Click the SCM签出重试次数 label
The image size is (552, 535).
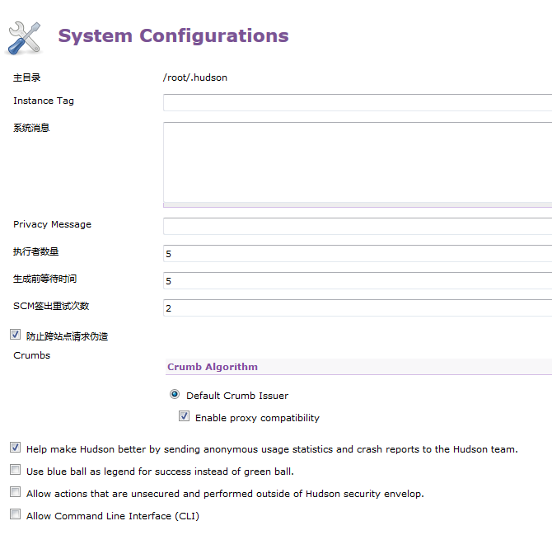coord(51,306)
